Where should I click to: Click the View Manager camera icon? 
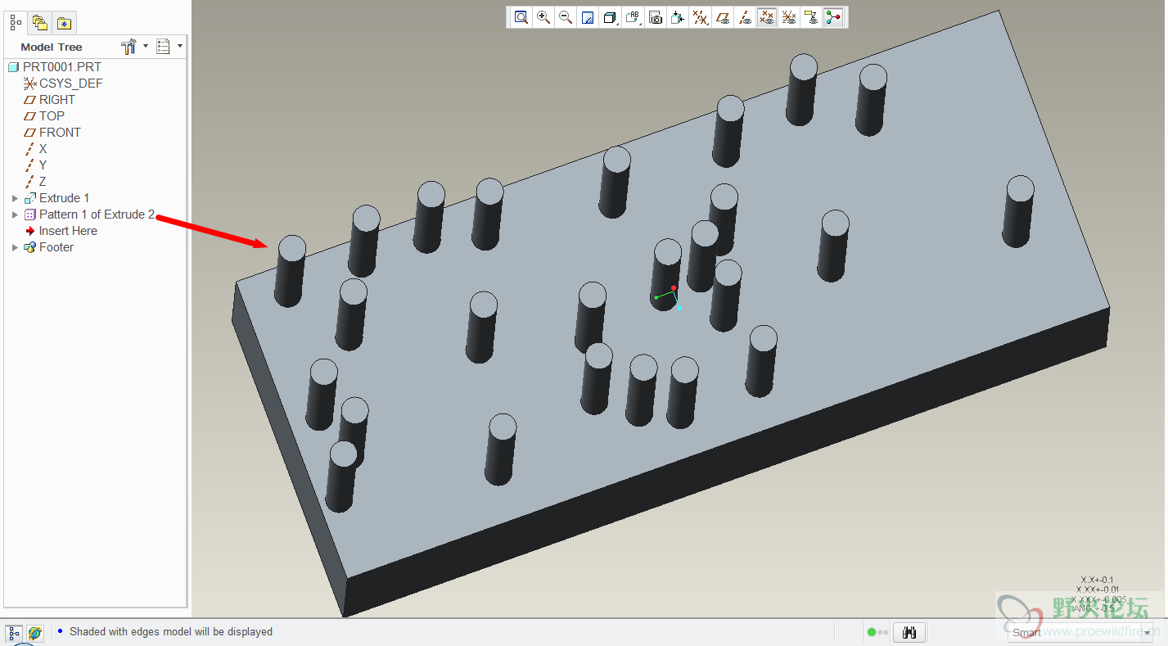click(x=656, y=17)
